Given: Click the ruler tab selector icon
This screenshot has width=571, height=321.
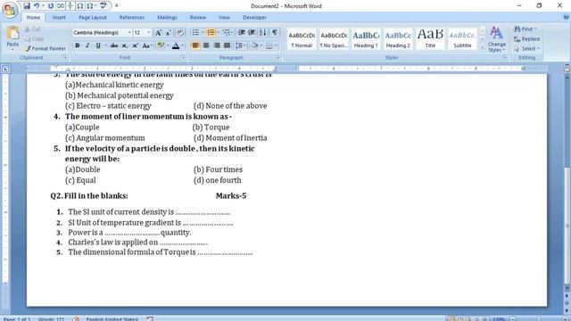Looking at the screenshot, I should tap(5, 69).
